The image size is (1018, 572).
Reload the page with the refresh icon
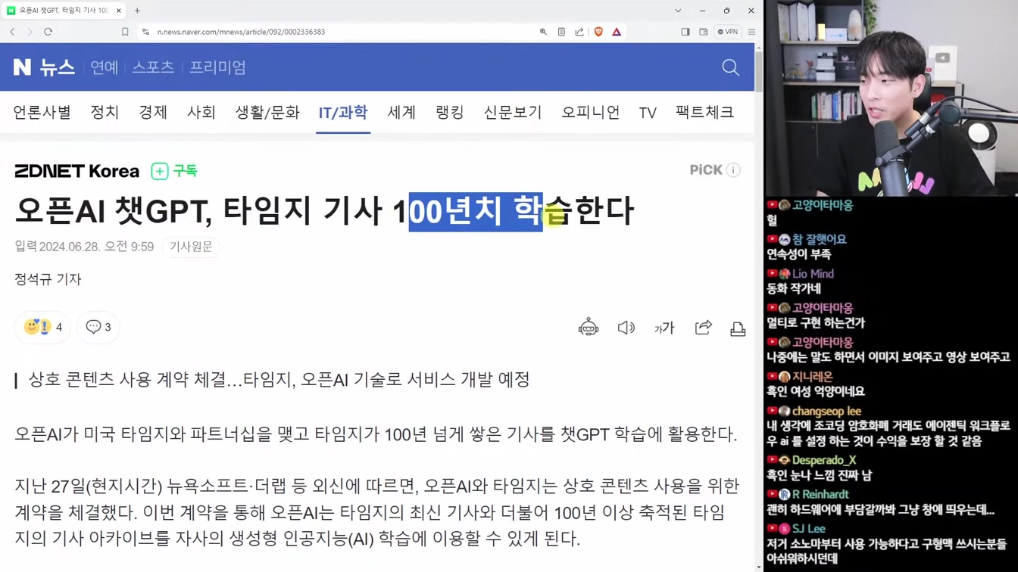[x=48, y=32]
